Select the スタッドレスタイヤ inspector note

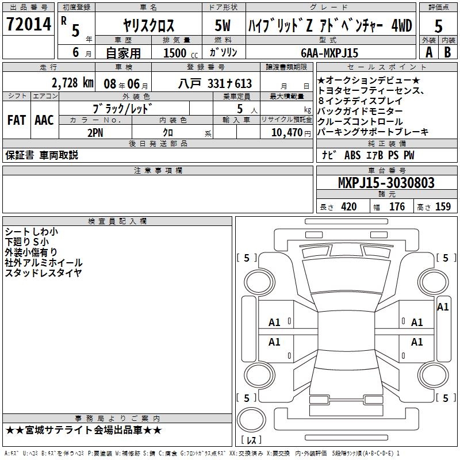(44, 273)
